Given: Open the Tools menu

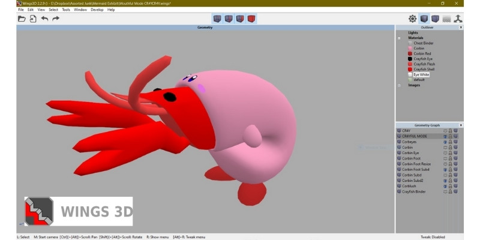Looking at the screenshot, I should (x=66, y=10).
